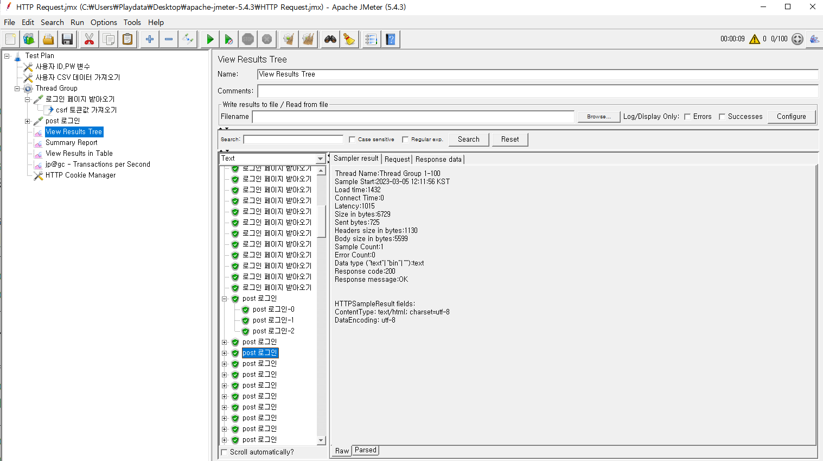This screenshot has width=823, height=461.
Task: Click the Cut scissors icon
Action: coord(90,39)
